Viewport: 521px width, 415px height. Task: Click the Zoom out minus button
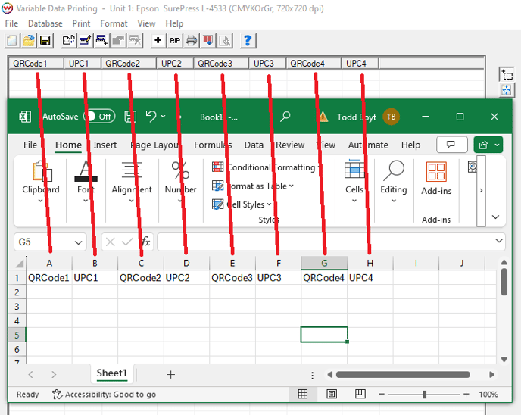(382, 395)
